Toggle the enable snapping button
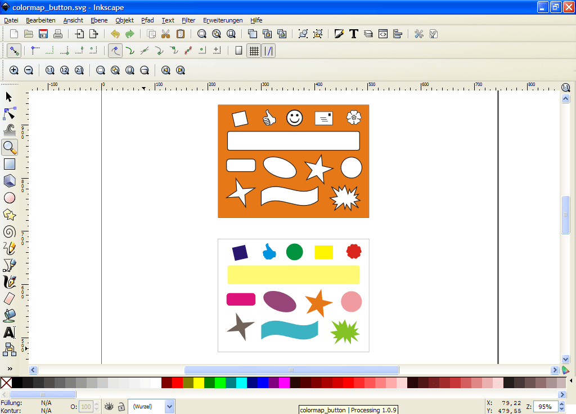Image resolution: width=576 pixels, height=414 pixels. pos(14,51)
